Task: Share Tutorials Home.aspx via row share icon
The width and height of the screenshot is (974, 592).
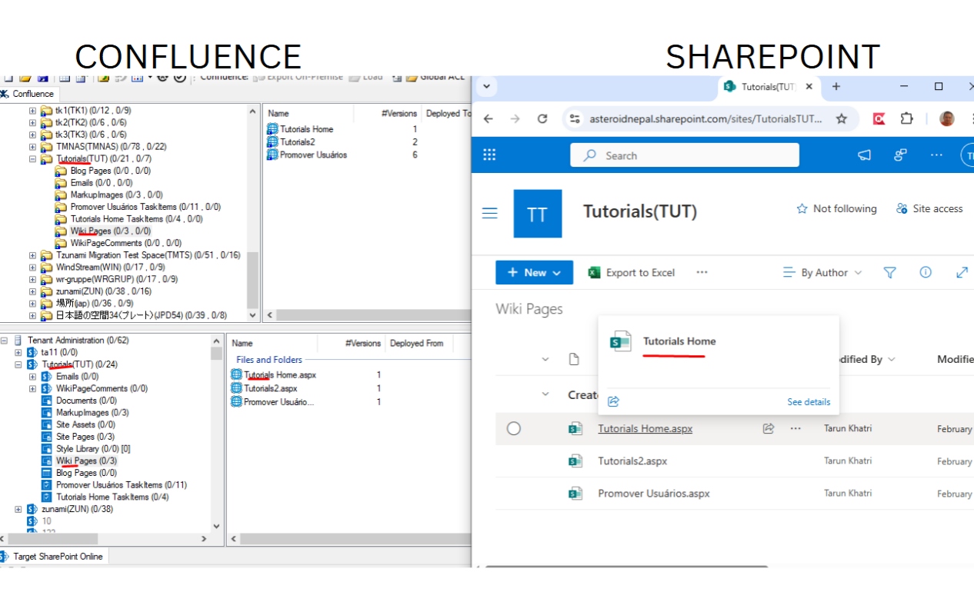Action: tap(768, 429)
